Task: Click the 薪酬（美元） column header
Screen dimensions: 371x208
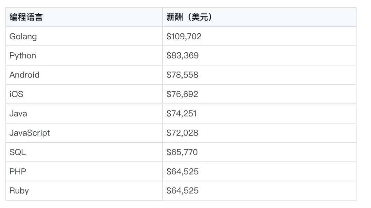Action: click(x=259, y=17)
